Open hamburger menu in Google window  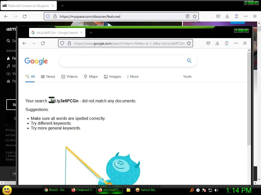[245, 43]
